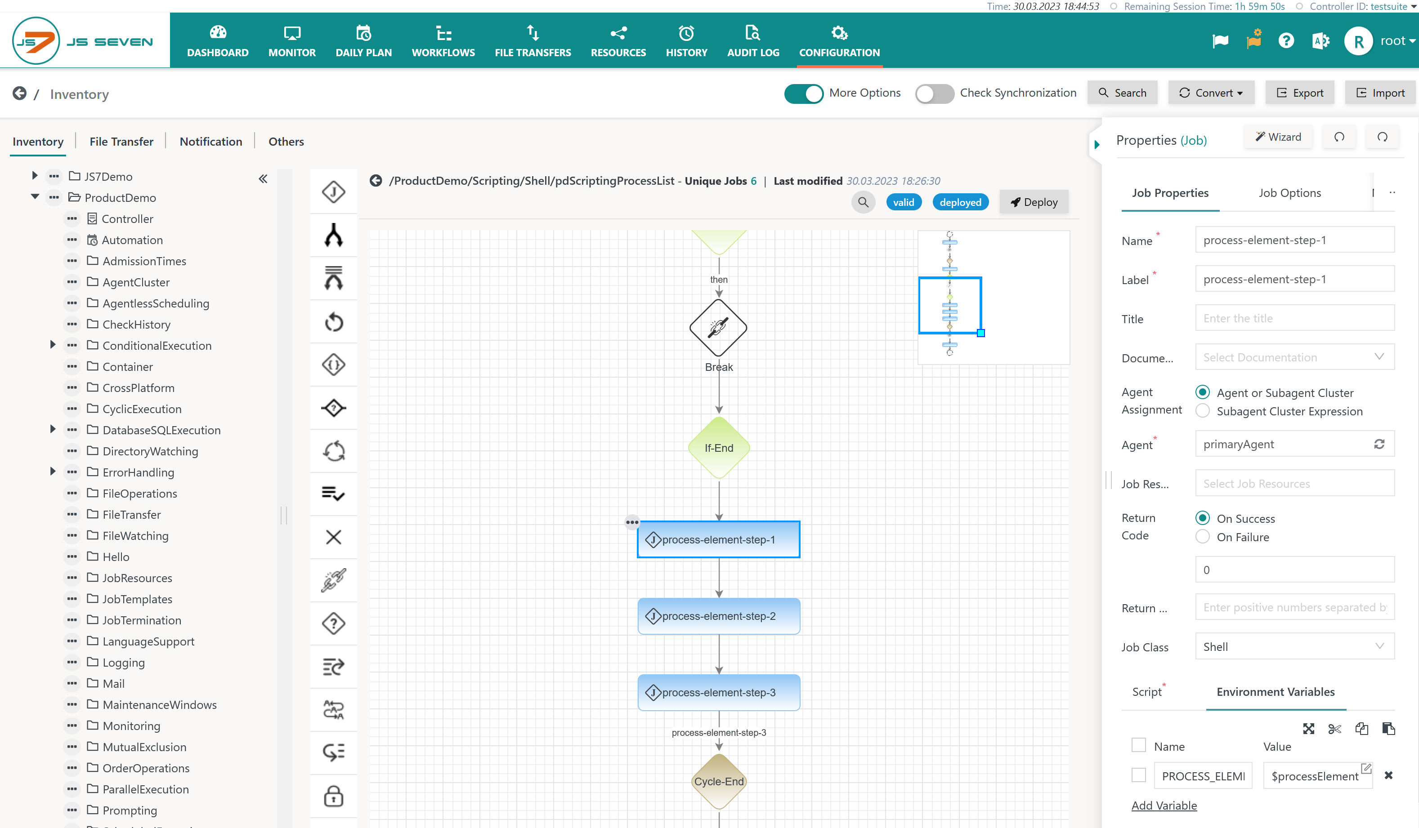The image size is (1419, 828).
Task: Remove the PROCESS_ELEMENT variable row
Action: [1388, 776]
